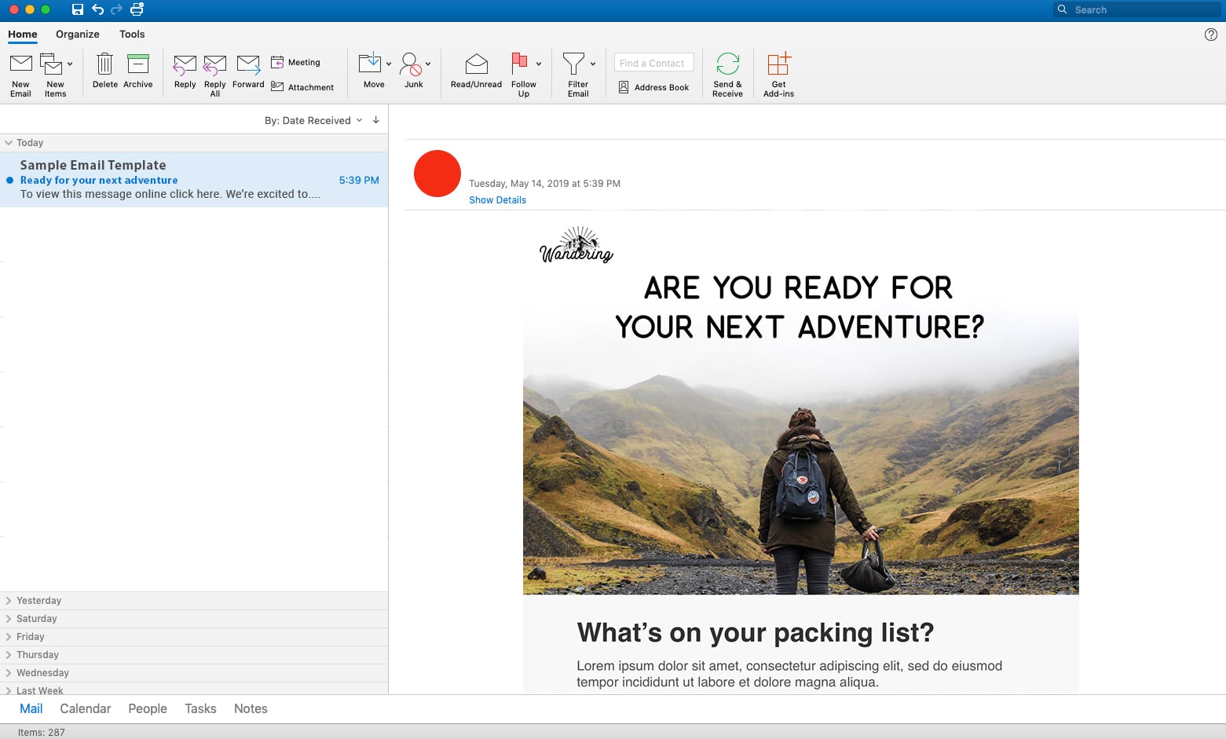Open Get Add-ins
The image size is (1226, 739).
778,73
